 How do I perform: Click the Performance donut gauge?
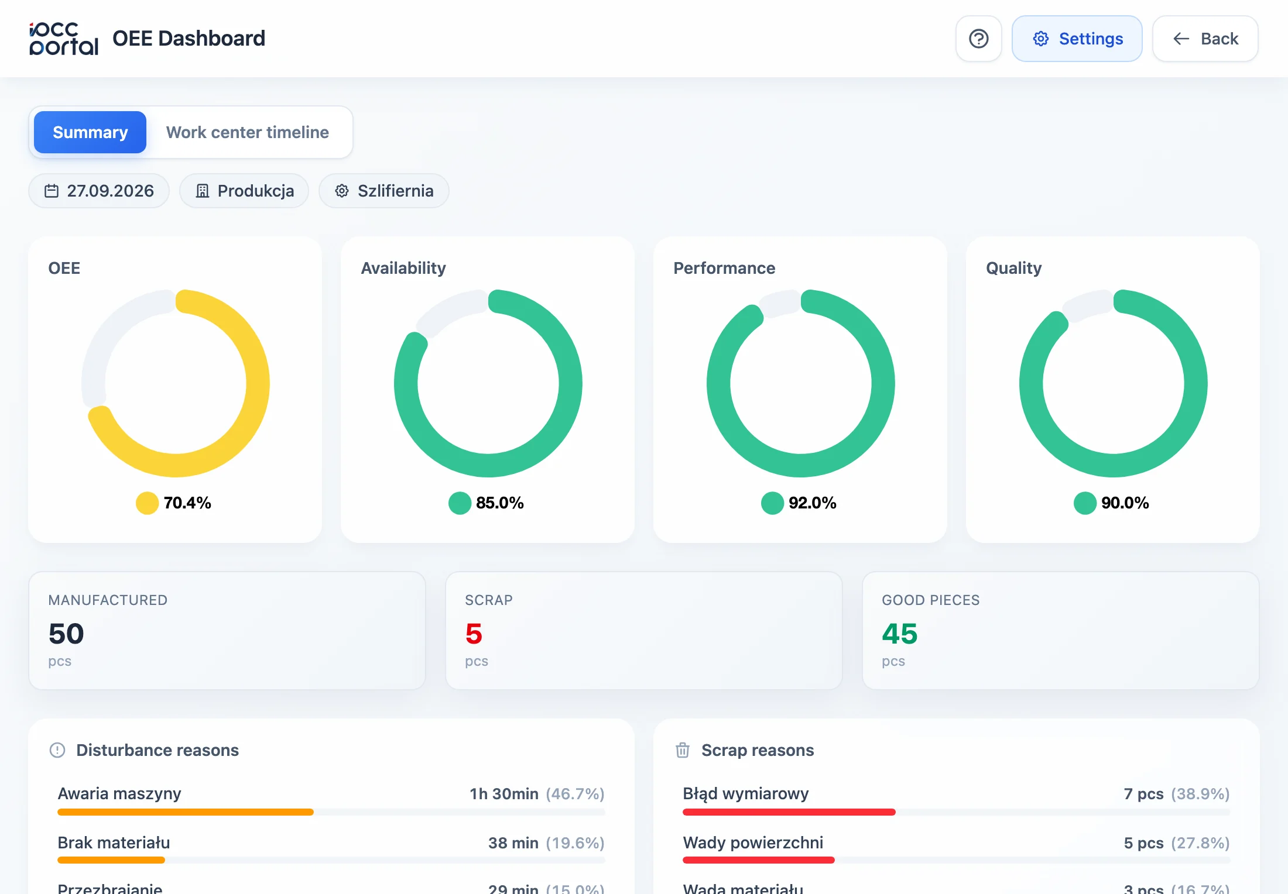(x=801, y=383)
